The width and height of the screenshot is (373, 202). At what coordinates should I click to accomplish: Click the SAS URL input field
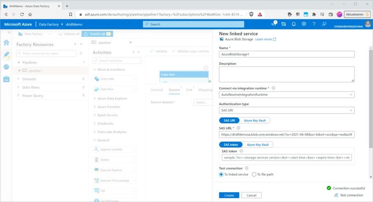tap(287, 135)
